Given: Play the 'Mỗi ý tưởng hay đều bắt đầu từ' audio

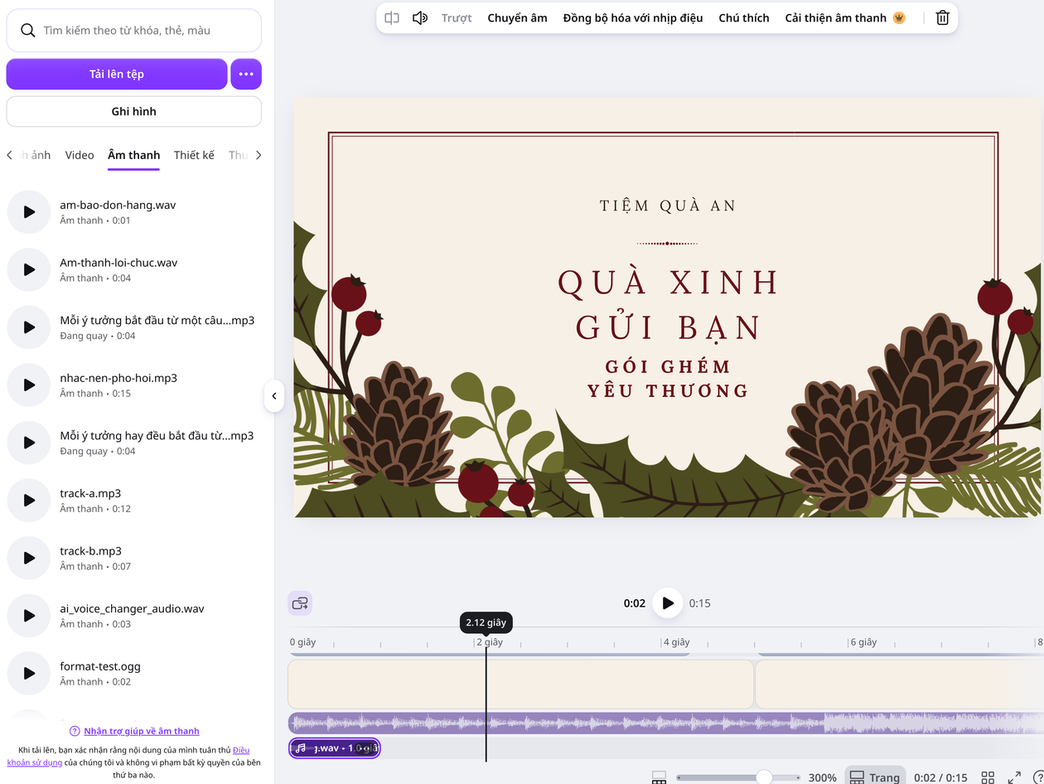Looking at the screenshot, I should click(29, 443).
